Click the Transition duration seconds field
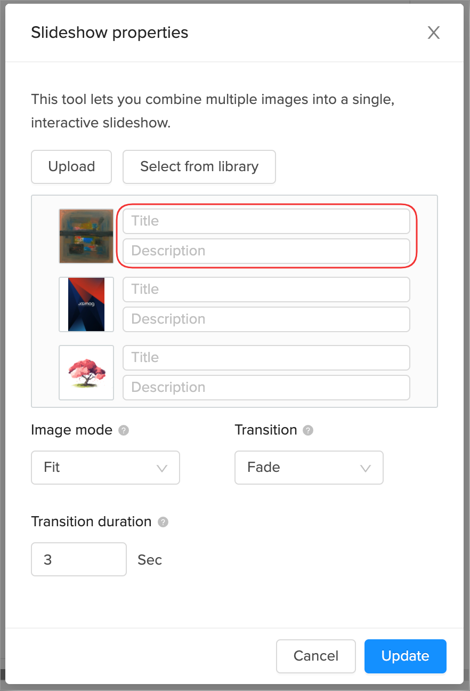This screenshot has width=470, height=691. click(x=79, y=559)
